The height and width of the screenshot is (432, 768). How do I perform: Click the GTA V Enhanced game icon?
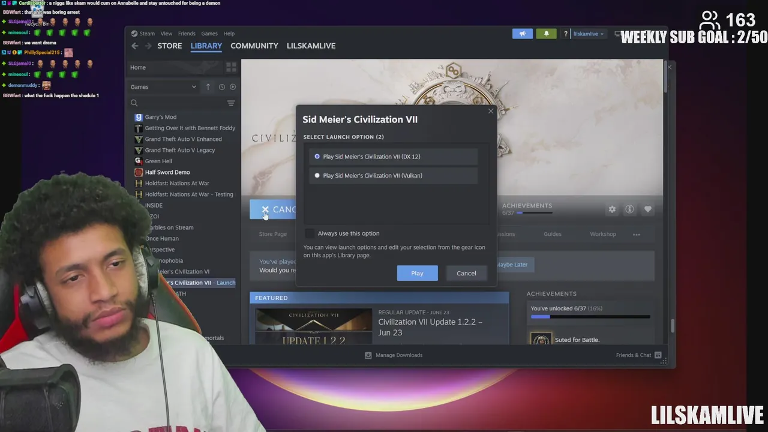point(139,139)
